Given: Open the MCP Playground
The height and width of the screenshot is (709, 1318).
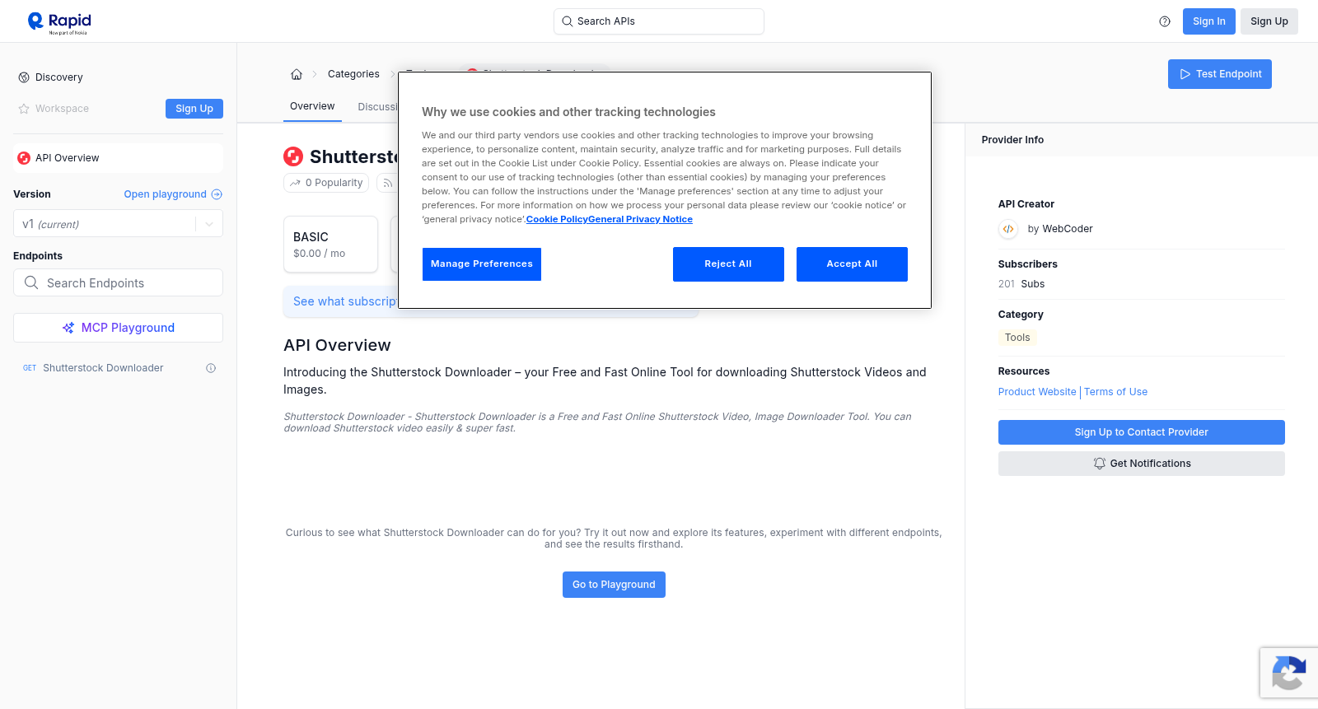Looking at the screenshot, I should pyautogui.click(x=118, y=328).
